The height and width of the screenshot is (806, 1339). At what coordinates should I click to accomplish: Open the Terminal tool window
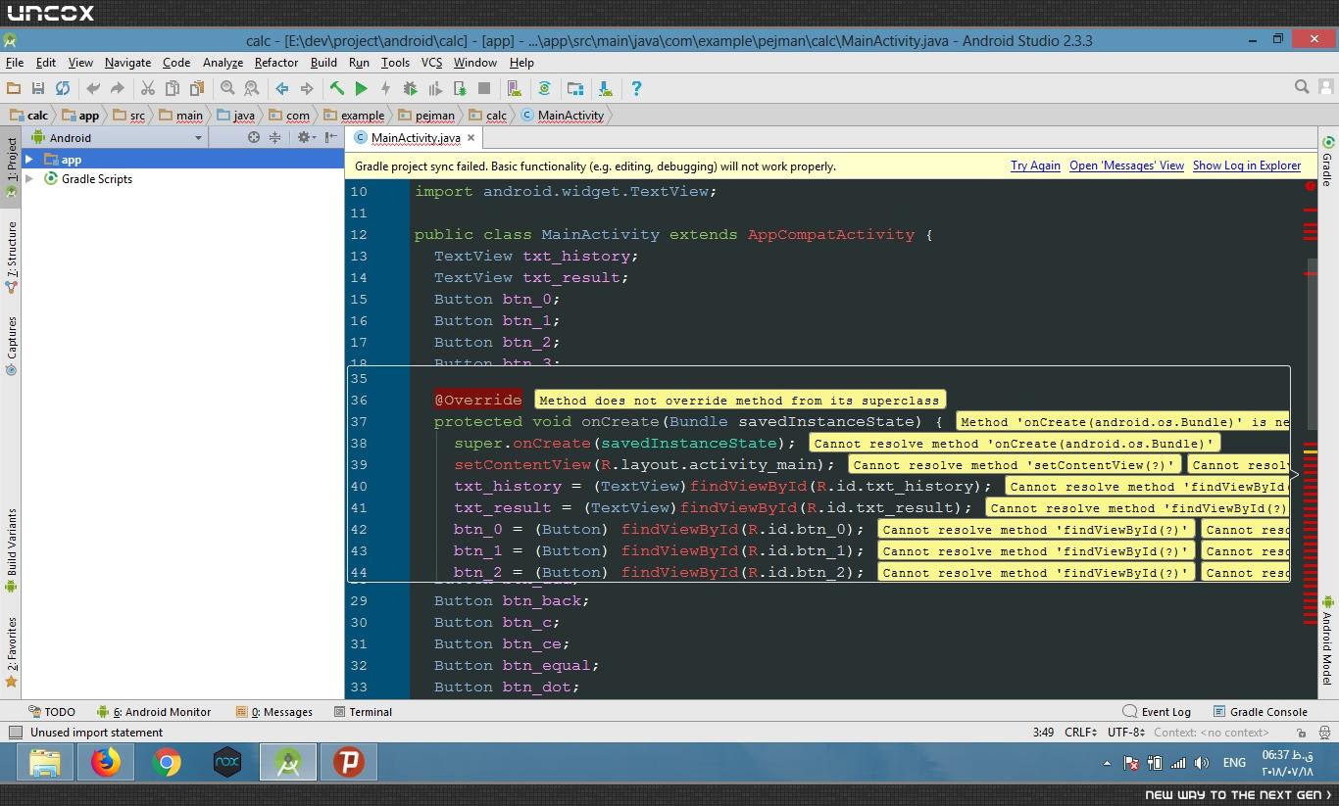[363, 712]
